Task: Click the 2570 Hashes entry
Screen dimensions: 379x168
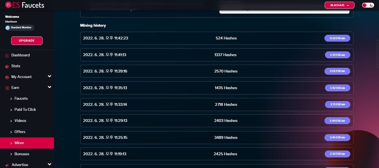Action: pyautogui.click(x=226, y=71)
